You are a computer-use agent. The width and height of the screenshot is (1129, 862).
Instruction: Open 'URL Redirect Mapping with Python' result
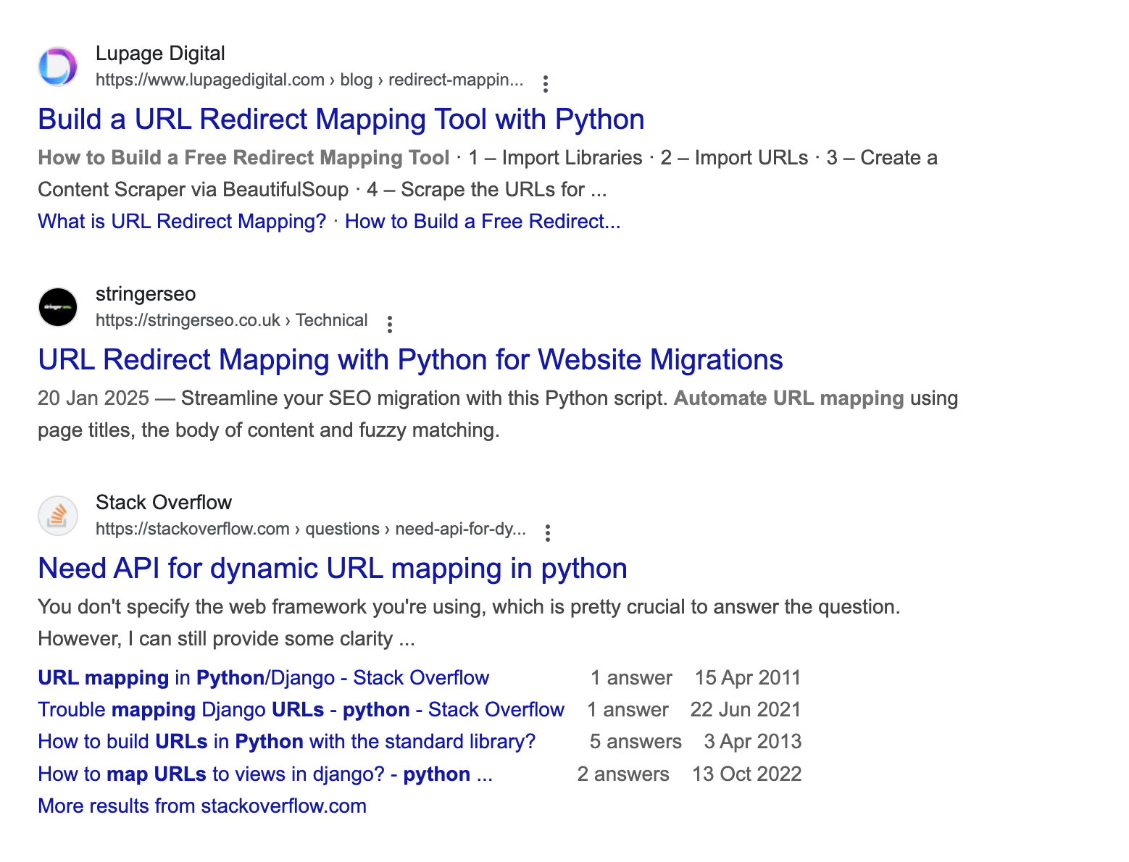[410, 360]
